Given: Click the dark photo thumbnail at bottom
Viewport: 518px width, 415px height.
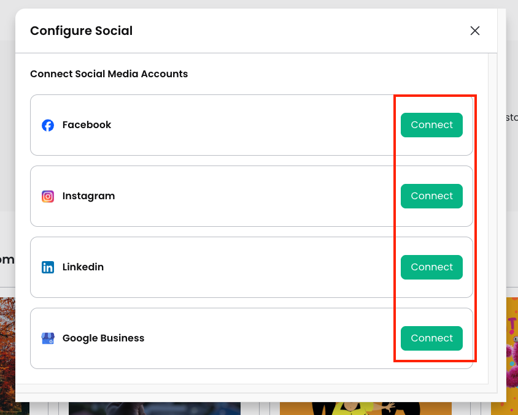Looking at the screenshot, I should tap(154, 408).
